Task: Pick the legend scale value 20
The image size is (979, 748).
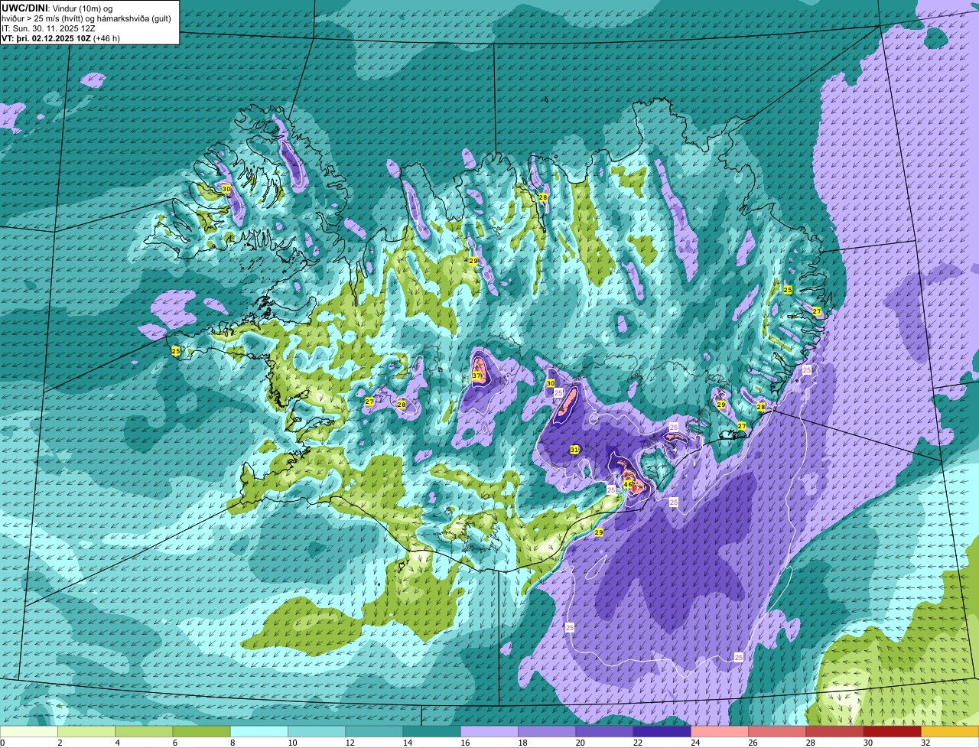Action: click(x=580, y=743)
